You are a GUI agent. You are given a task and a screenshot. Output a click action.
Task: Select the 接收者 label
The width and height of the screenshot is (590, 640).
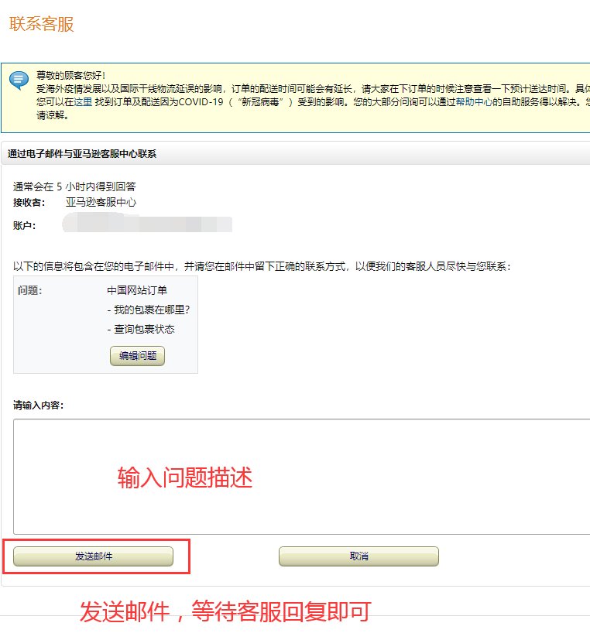coord(29,203)
